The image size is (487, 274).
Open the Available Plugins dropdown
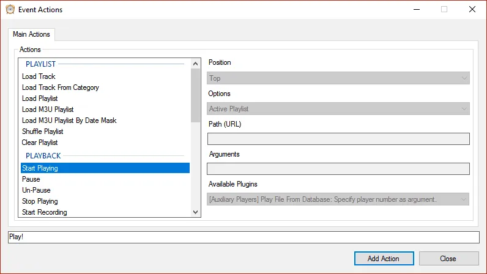[x=338, y=199]
